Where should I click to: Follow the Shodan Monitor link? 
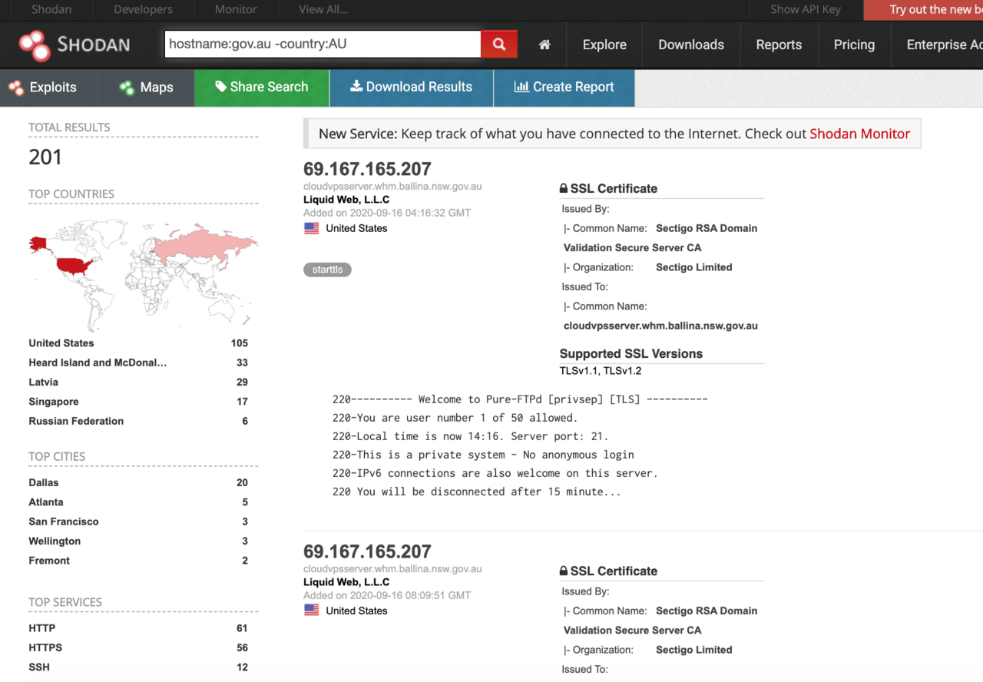859,134
